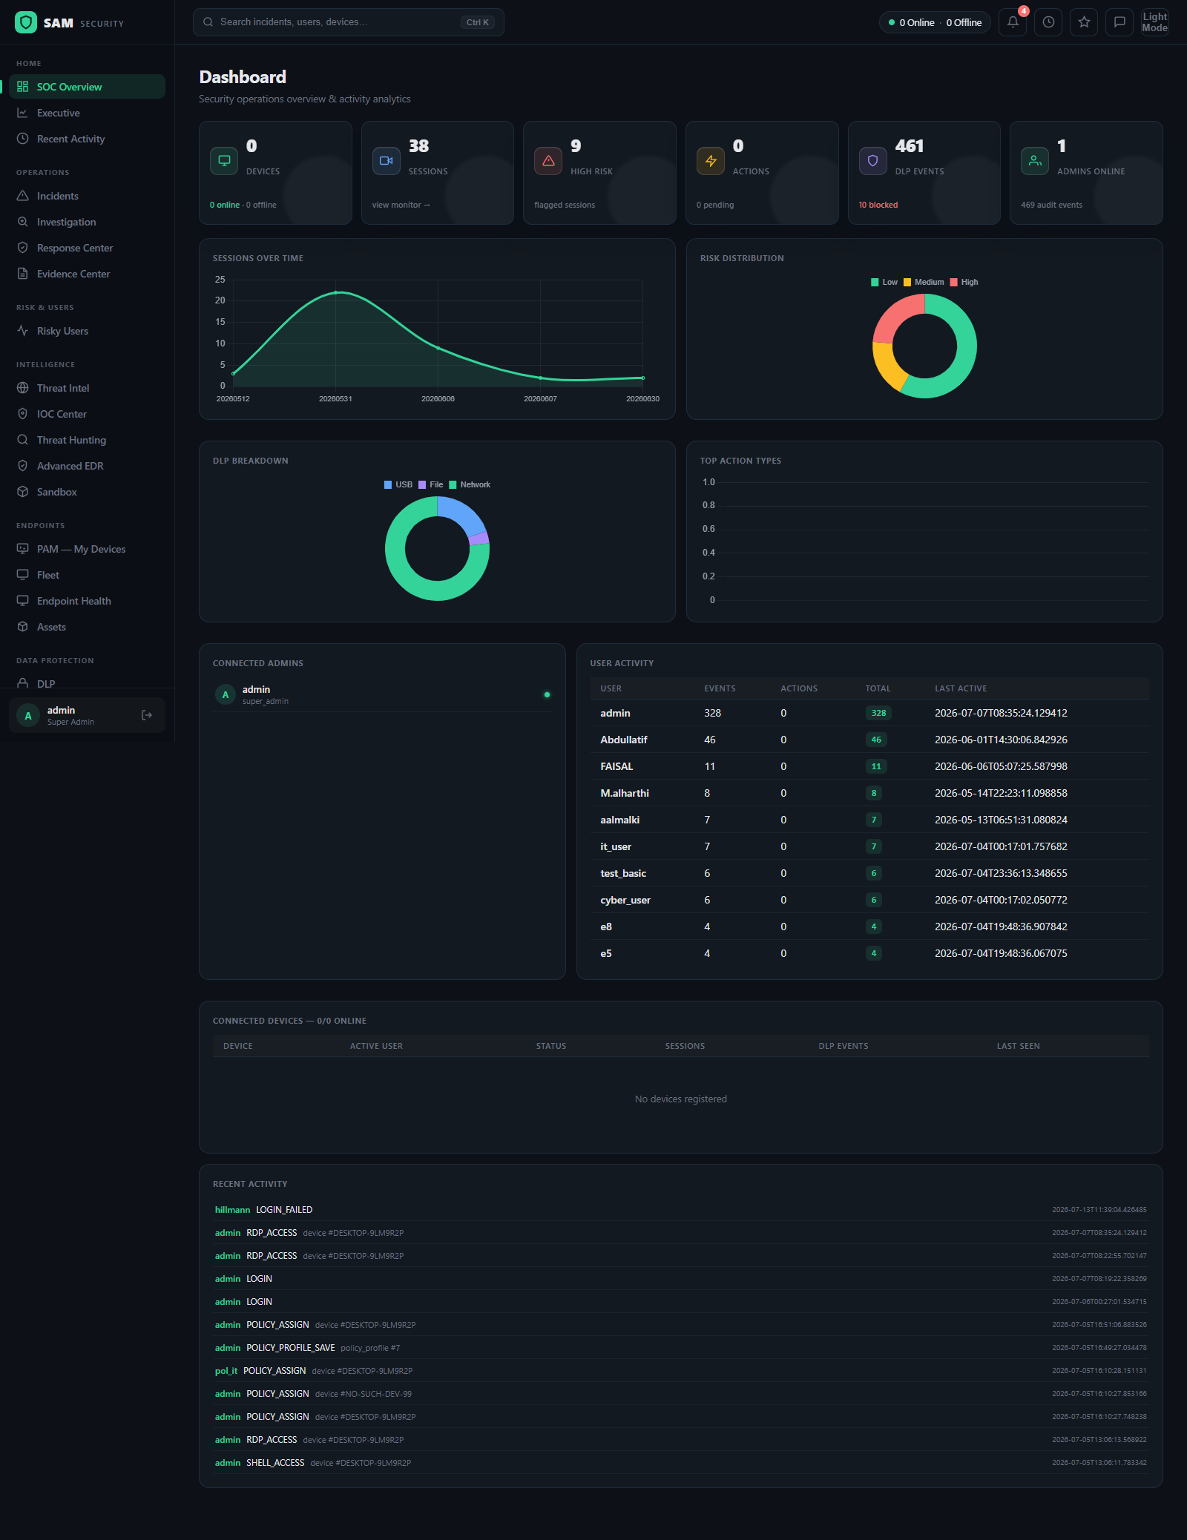Focus the search incidents input field
The height and width of the screenshot is (1540, 1187).
[348, 22]
